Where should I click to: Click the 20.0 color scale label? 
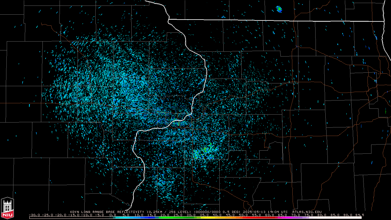point(165,215)
